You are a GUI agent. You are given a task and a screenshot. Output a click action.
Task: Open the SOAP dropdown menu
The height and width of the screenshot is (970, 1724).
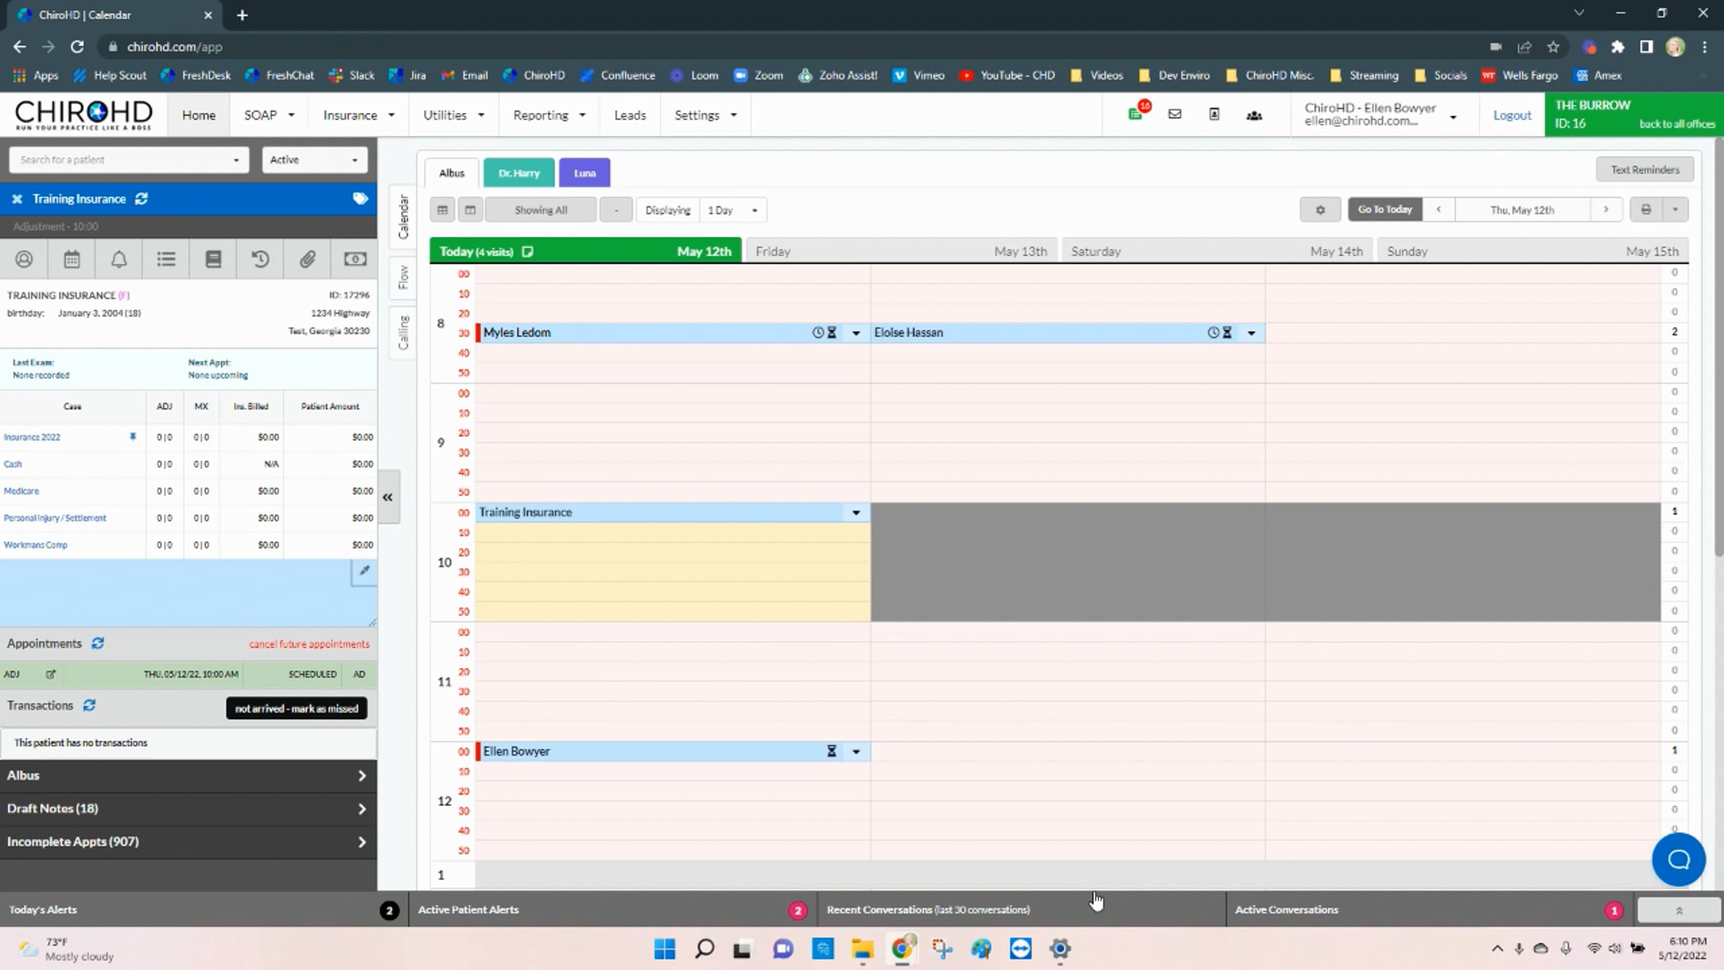(x=269, y=115)
